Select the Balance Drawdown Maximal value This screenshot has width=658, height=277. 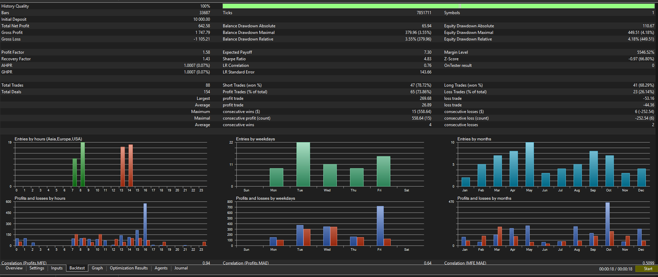(418, 32)
